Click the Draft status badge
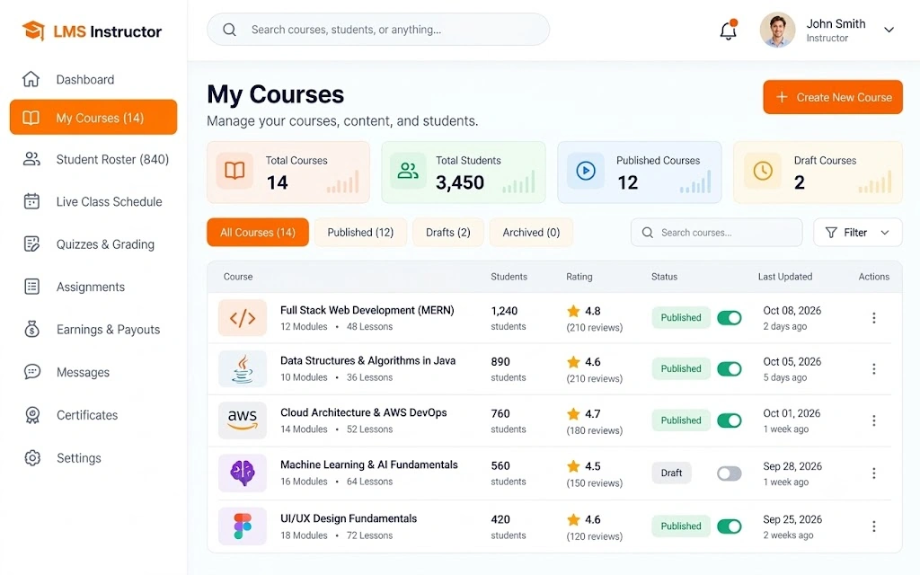Screen dimensions: 920x575 tap(671, 473)
